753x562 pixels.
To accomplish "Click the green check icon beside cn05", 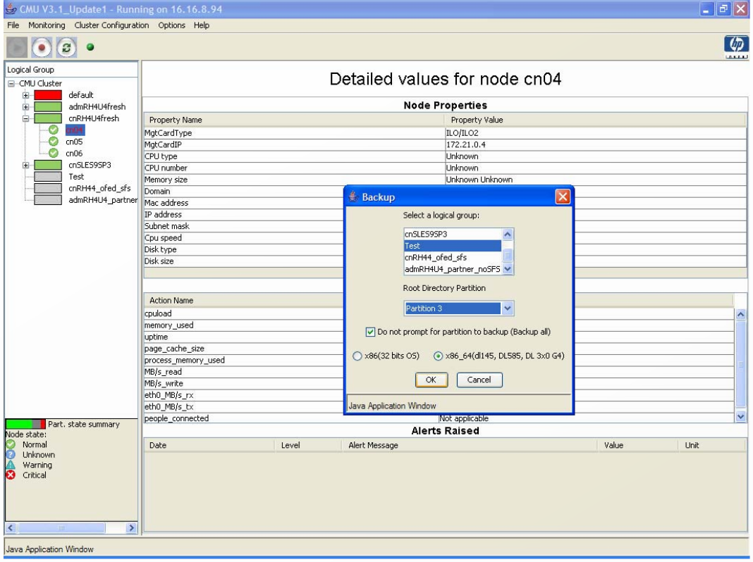I will [x=54, y=142].
